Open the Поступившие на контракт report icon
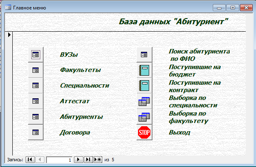Viewport: 256px width, 167px height. point(144,86)
